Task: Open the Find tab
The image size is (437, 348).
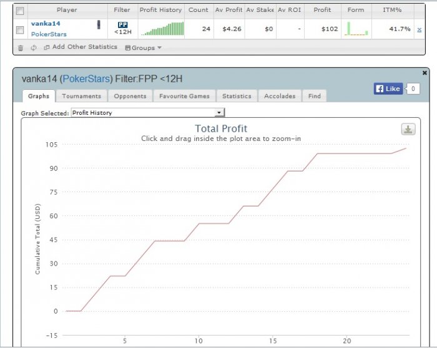Action: (315, 96)
